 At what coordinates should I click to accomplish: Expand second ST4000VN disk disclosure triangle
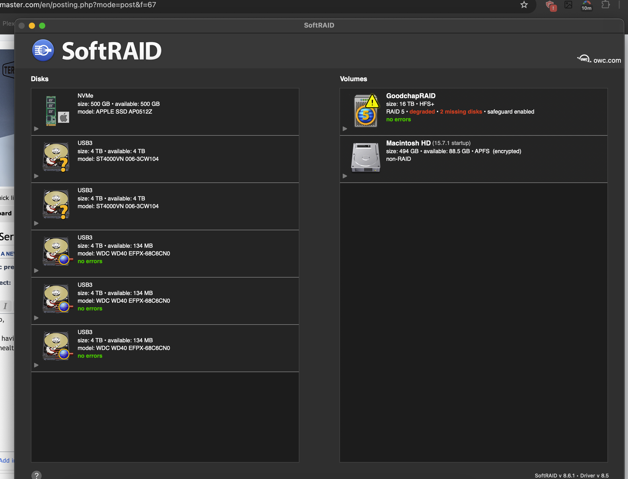(36, 223)
